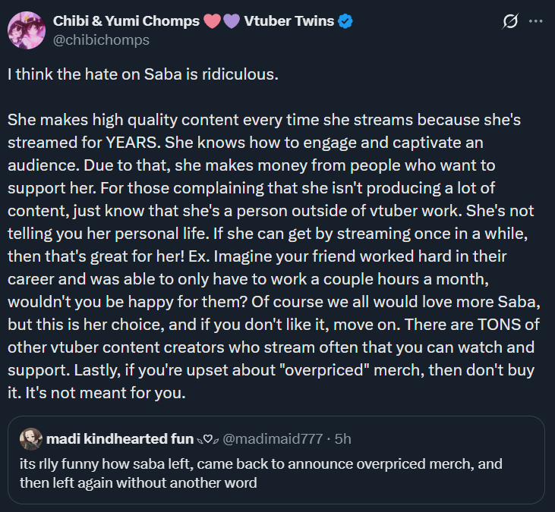Click the heart-wings emoji after madi's name
This screenshot has height=512, width=555.
pos(207,438)
